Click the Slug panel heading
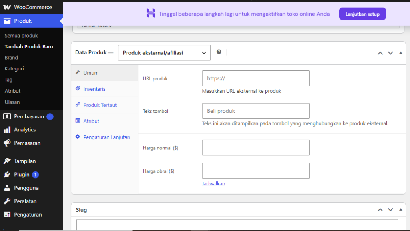Viewport: 410px width, 231px height. click(81, 210)
